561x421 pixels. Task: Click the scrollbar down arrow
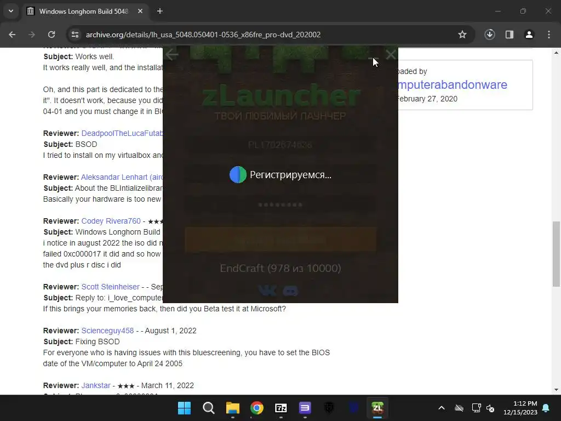click(556, 390)
